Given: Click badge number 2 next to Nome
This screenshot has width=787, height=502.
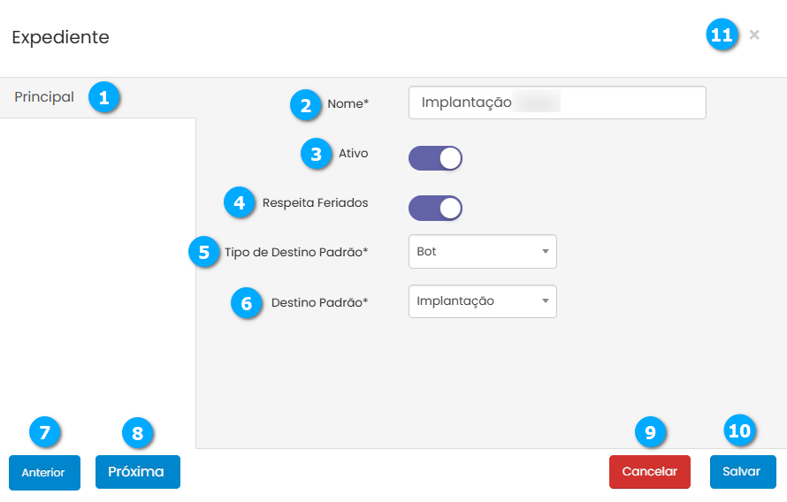Looking at the screenshot, I should pos(306,105).
